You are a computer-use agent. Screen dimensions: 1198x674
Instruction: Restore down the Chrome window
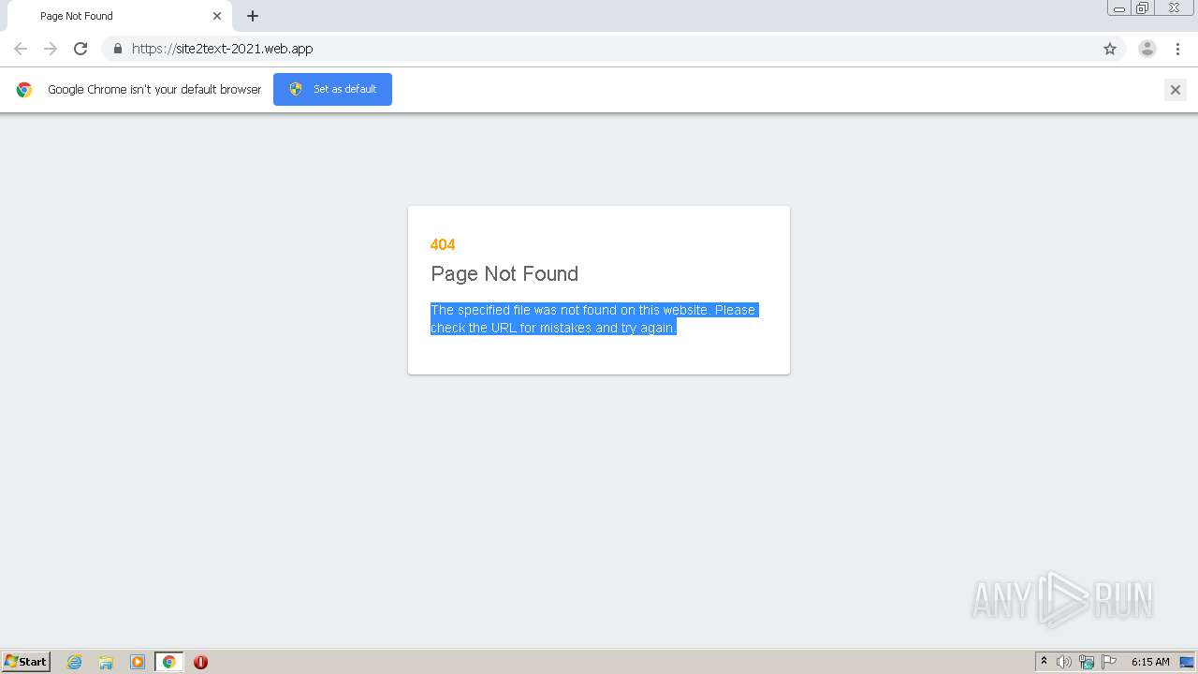(x=1143, y=8)
